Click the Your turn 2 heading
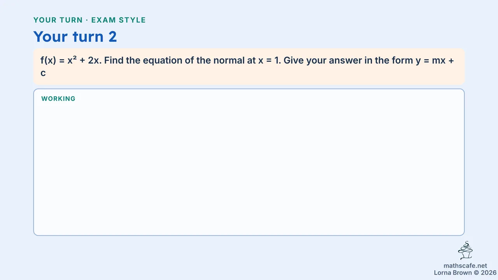The image size is (498, 280). pos(75,37)
